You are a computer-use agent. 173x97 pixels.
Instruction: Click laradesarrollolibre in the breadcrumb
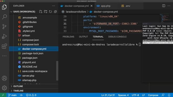[x=76, y=12]
